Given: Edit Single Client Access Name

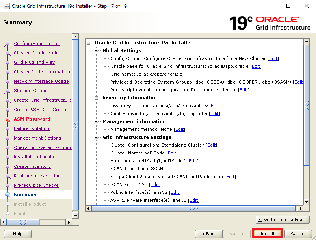Looking at the screenshot, I should click(x=230, y=177).
